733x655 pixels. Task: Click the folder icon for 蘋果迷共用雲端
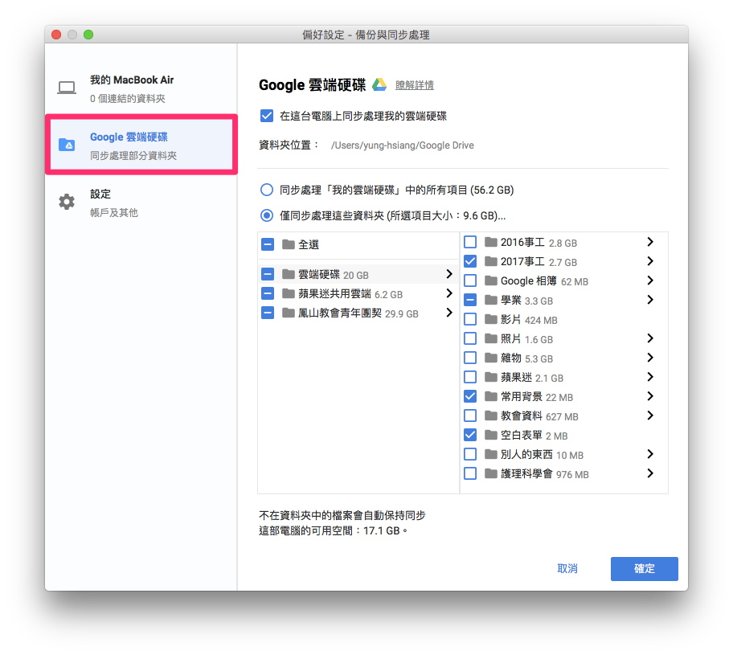pos(289,293)
